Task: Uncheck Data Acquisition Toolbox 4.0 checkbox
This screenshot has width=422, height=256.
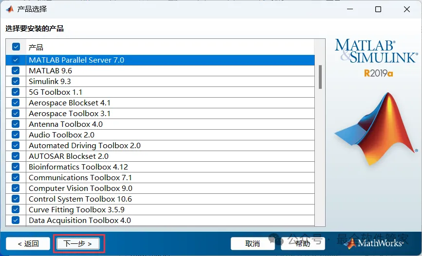Action: coord(16,220)
